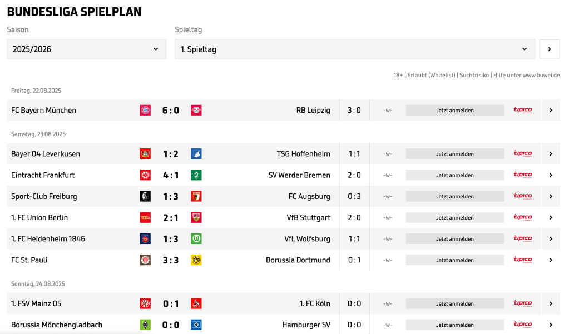Click the VfB Stuttgart team name

point(309,218)
